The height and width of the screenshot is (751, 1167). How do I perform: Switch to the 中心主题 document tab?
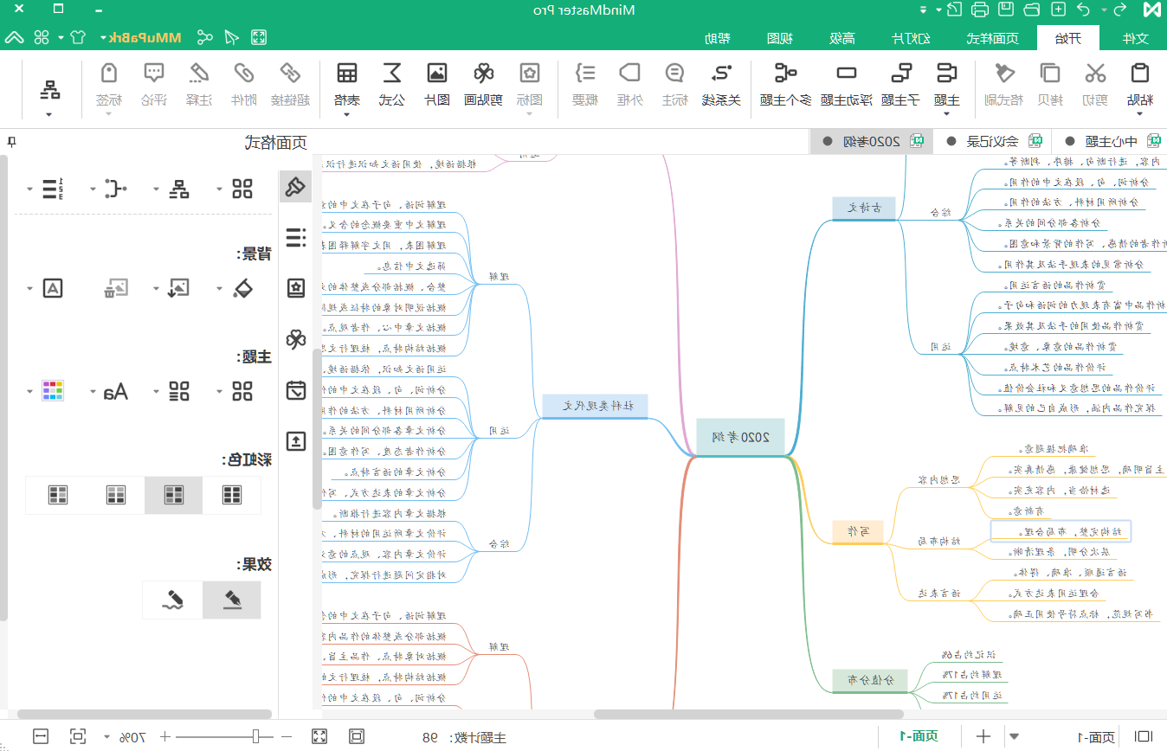pyautogui.click(x=1112, y=142)
